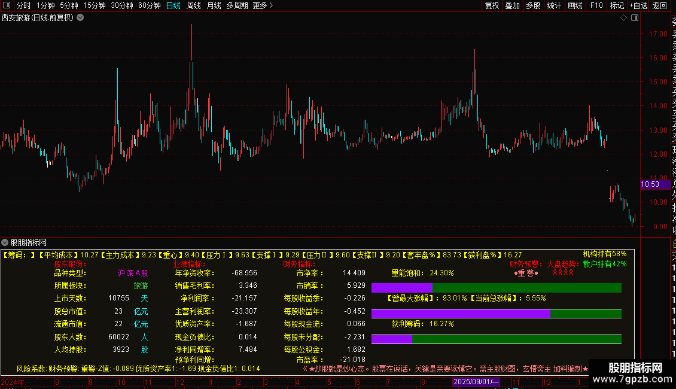
Task: Switch to the 分时 chart tab
Action: [x=23, y=5]
